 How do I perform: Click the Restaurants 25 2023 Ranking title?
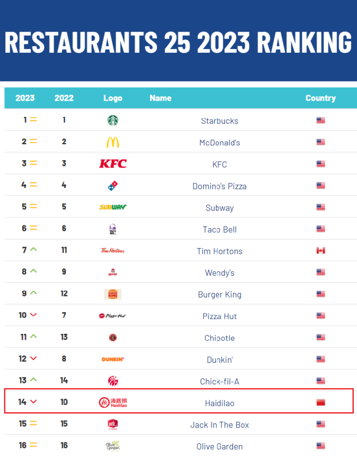[x=178, y=42]
